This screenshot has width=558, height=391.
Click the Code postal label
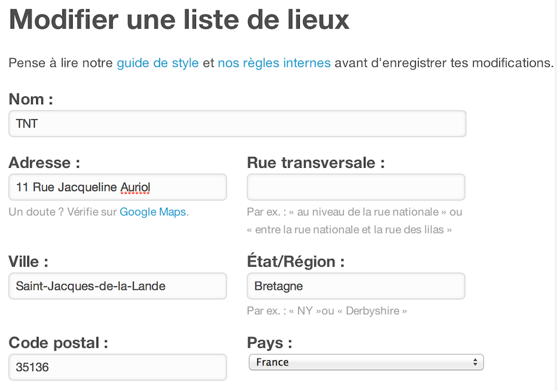tap(59, 343)
